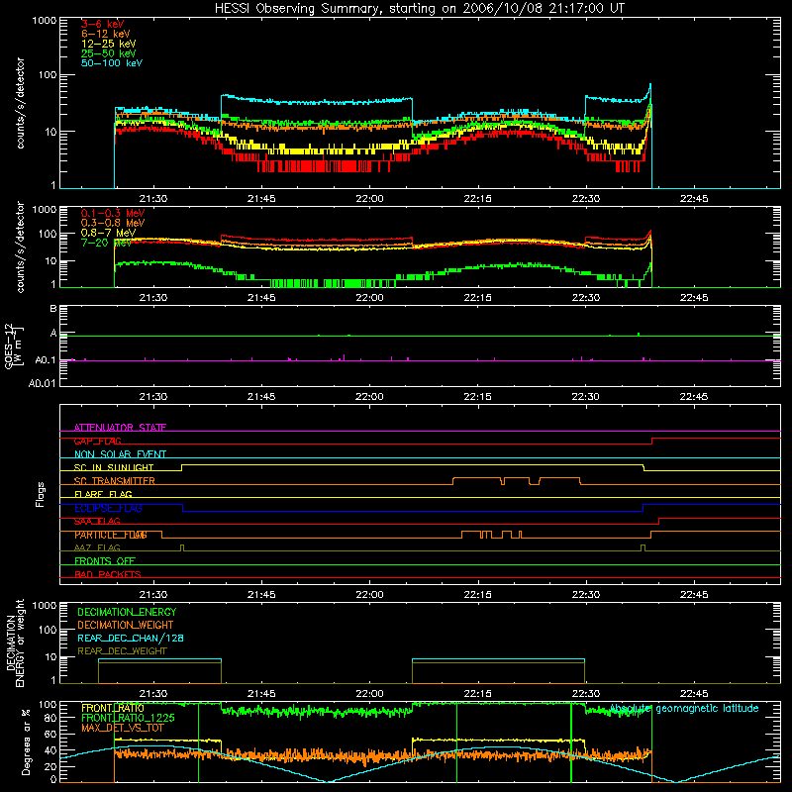Click the counts/s/detector title of the keV panel
This screenshot has height=792, width=792.
(21, 103)
